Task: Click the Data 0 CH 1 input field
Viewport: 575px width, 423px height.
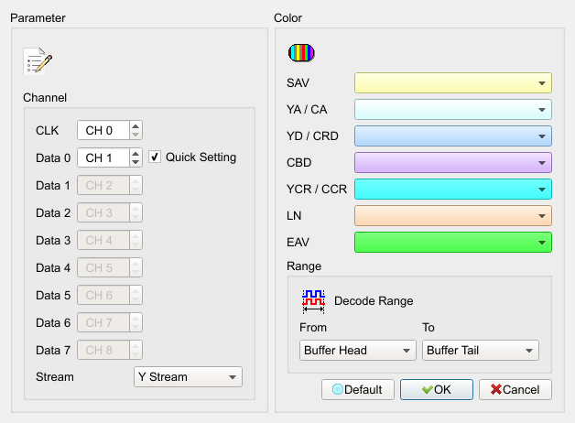Action: pos(103,158)
